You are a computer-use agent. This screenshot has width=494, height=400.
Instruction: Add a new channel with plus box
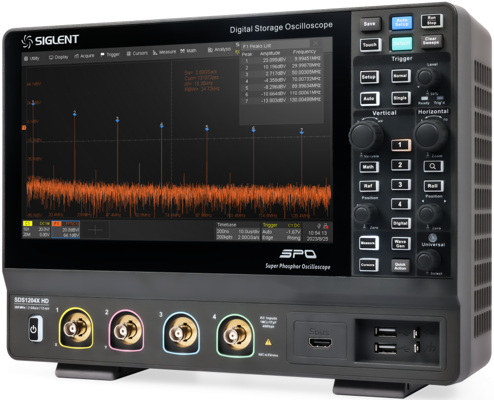pos(95,230)
